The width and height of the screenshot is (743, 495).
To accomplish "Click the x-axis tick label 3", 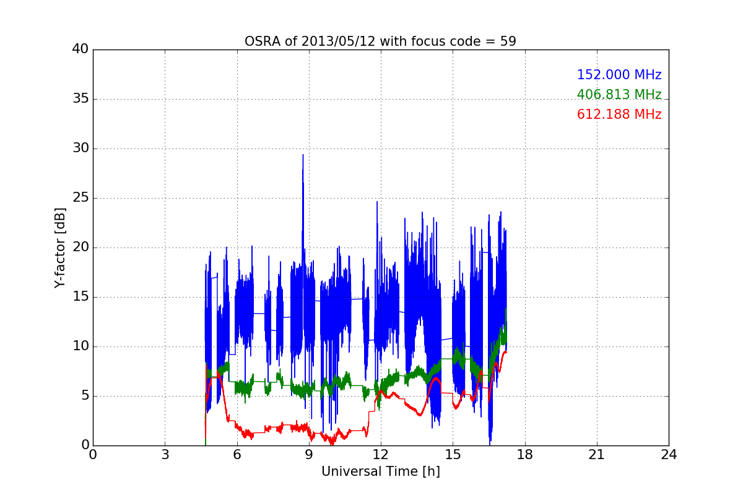I will point(165,455).
